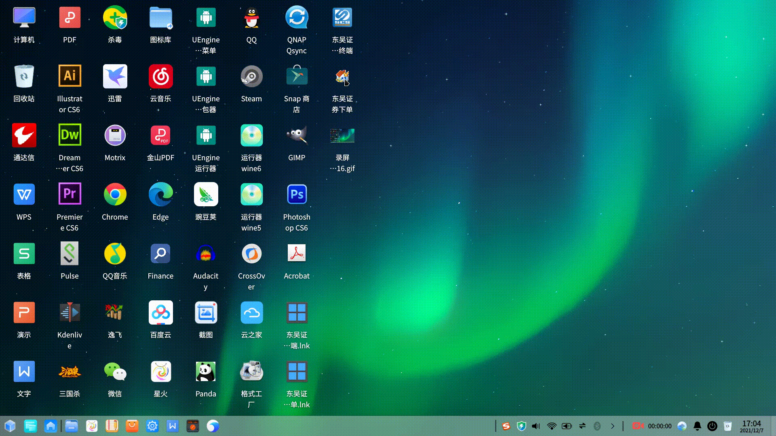Open the notification center via the bell

pyautogui.click(x=697, y=426)
